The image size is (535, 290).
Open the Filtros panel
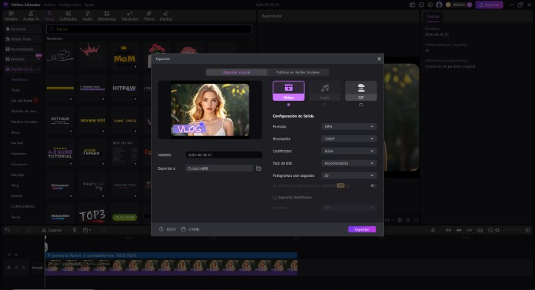pyautogui.click(x=148, y=16)
